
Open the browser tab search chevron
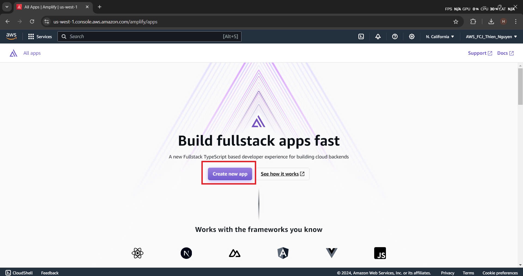point(7,7)
